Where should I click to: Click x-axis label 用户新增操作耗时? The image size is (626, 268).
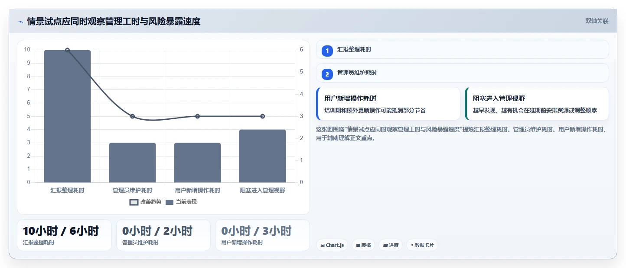pos(197,190)
